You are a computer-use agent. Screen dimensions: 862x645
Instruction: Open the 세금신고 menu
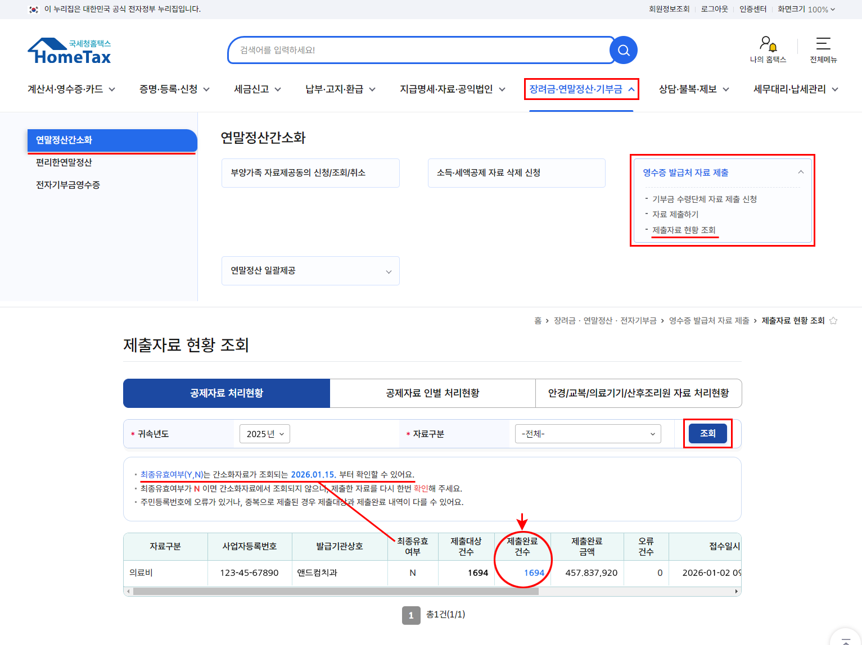tap(258, 89)
